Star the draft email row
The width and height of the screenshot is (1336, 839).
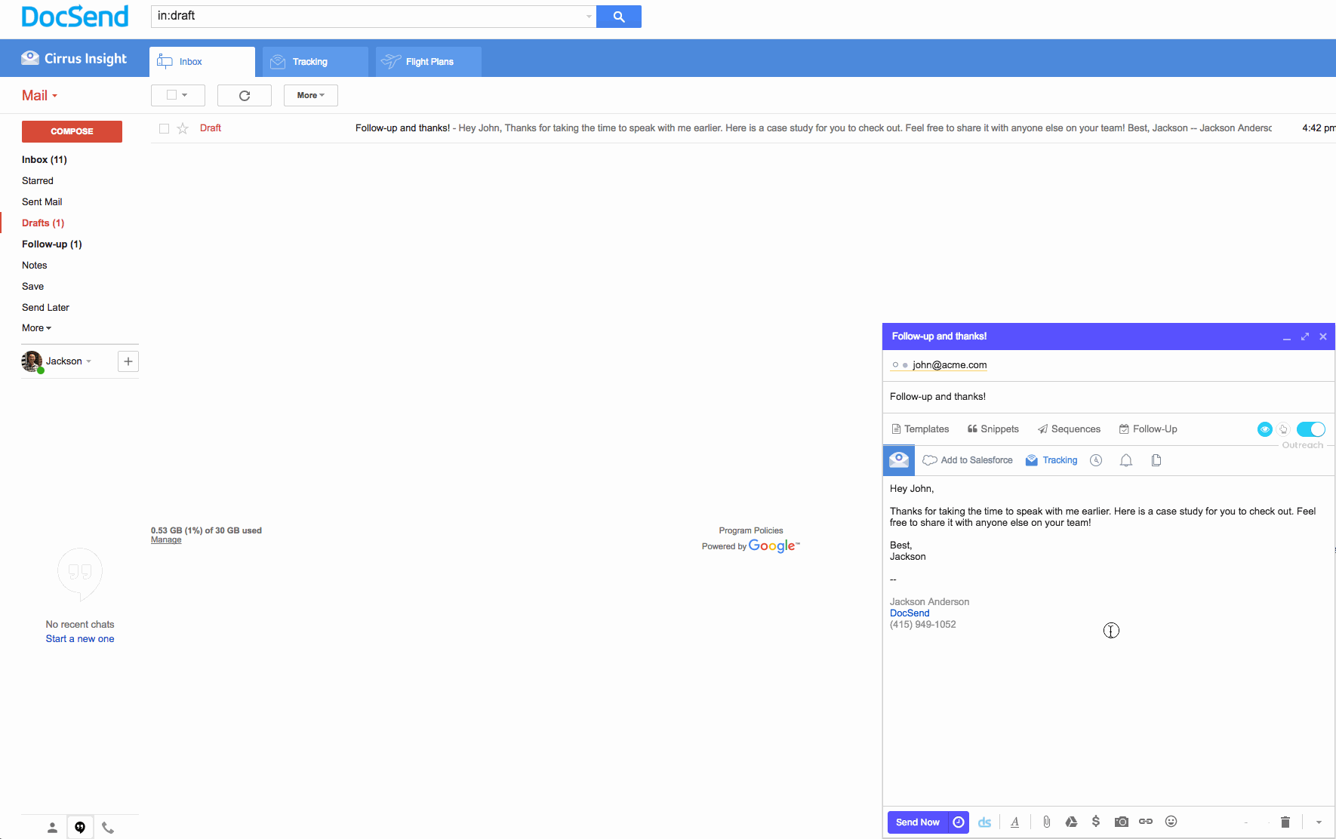(183, 128)
